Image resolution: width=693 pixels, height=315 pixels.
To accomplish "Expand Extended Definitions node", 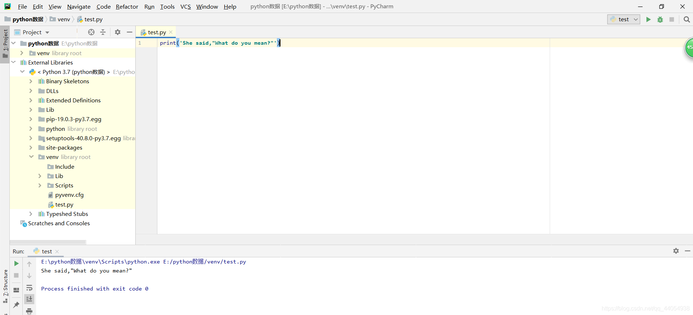I will [x=31, y=100].
